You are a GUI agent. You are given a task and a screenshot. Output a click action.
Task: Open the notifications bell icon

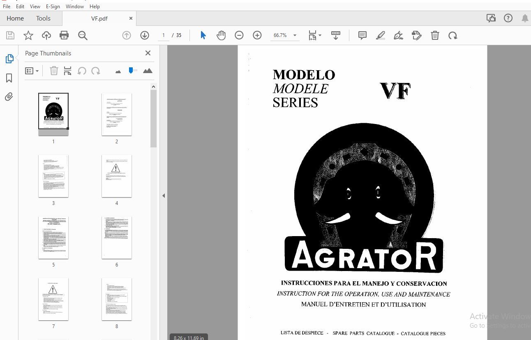pyautogui.click(x=525, y=18)
